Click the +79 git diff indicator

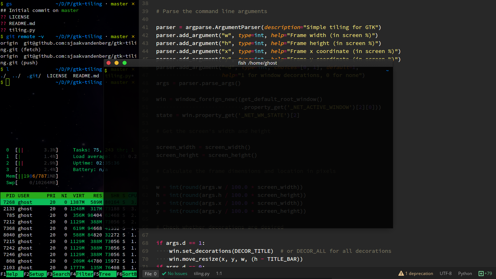[485, 274]
